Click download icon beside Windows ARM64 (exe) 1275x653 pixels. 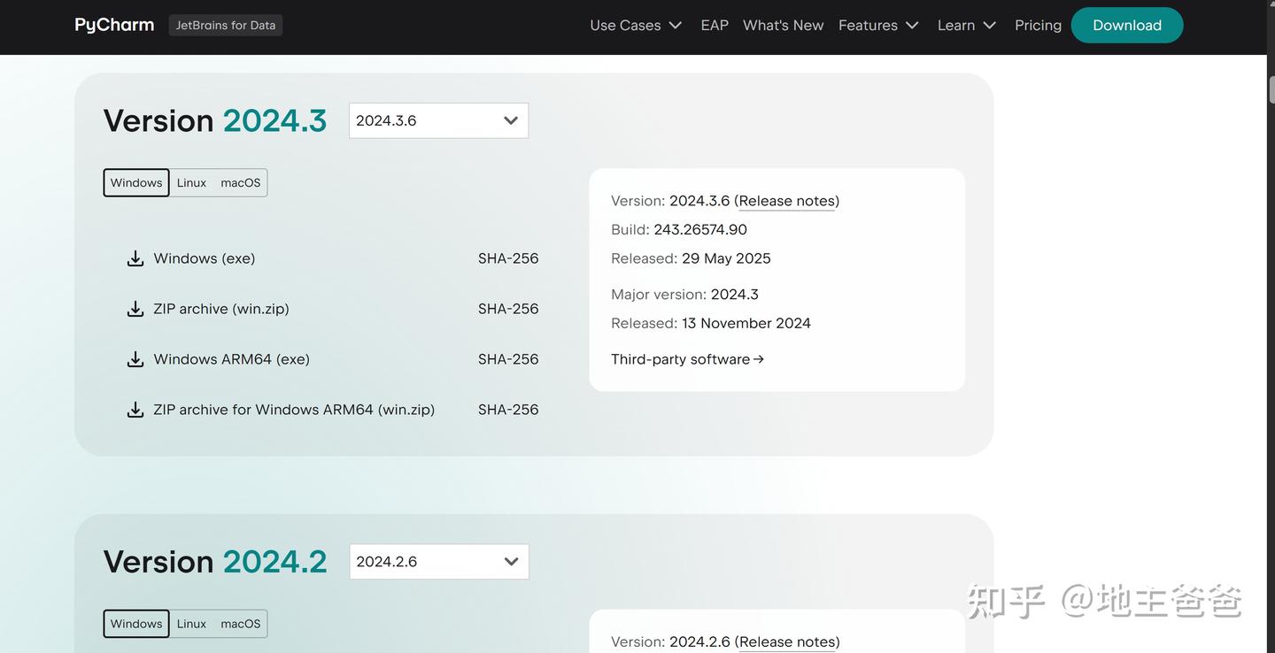pyautogui.click(x=135, y=359)
